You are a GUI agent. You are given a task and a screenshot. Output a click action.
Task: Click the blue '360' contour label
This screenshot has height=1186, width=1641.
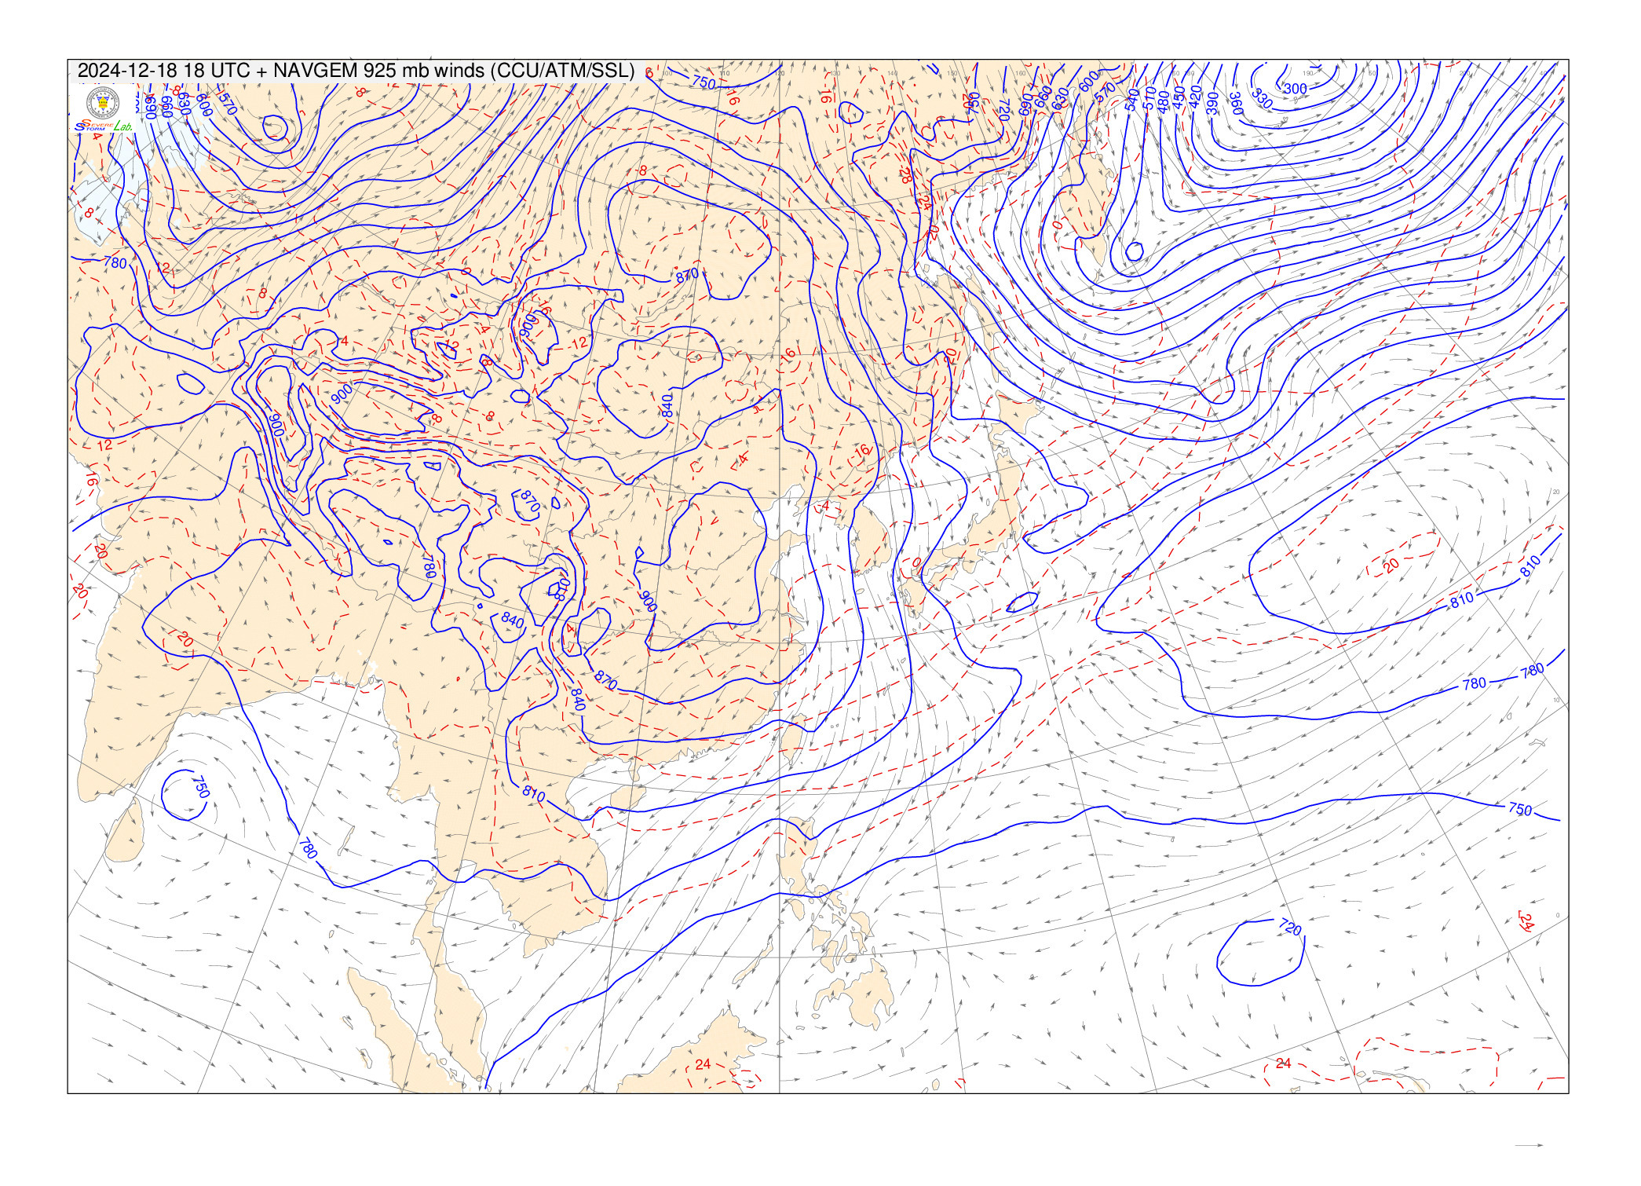pyautogui.click(x=1235, y=104)
